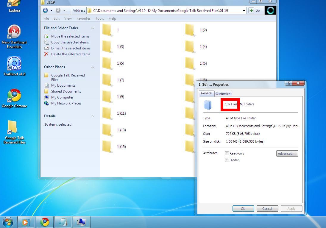The height and width of the screenshot is (228, 326).
Task: Click the Delete the selected items icon
Action: tap(46, 54)
